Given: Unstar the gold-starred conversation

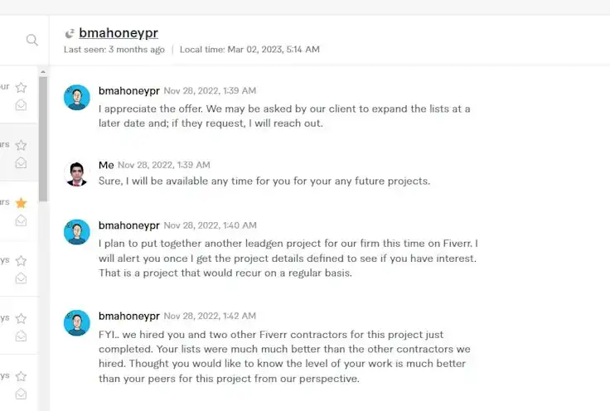Looking at the screenshot, I should 21,203.
